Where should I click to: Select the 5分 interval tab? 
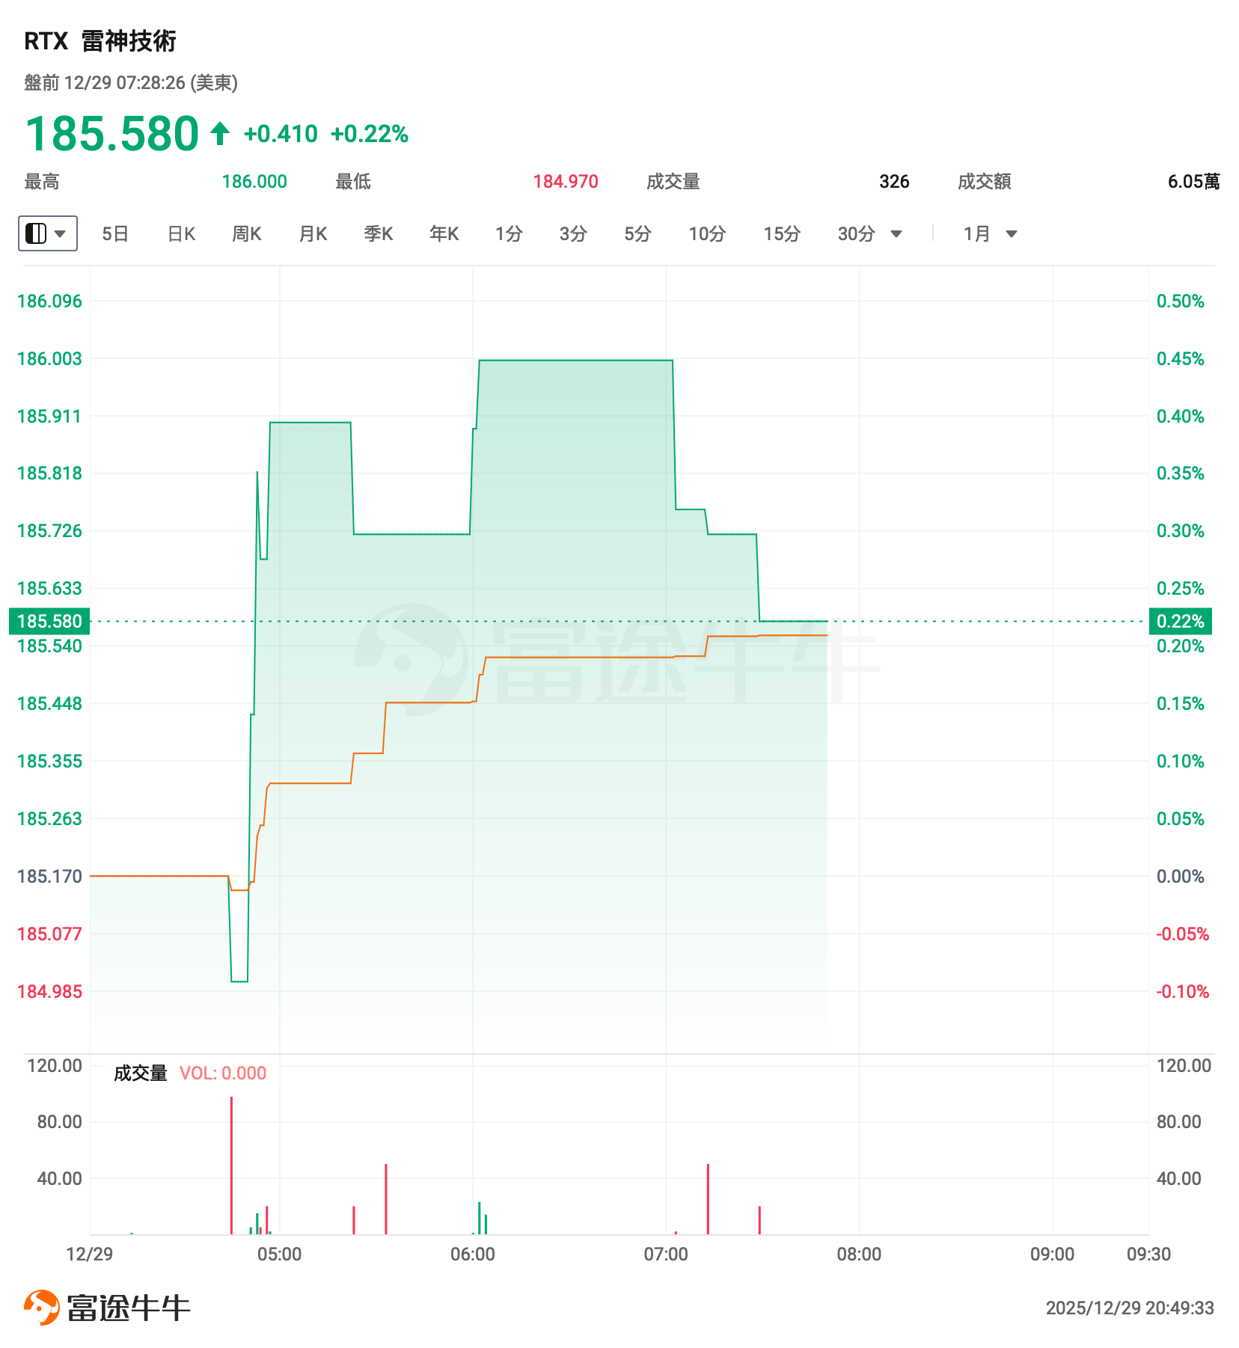pos(637,234)
